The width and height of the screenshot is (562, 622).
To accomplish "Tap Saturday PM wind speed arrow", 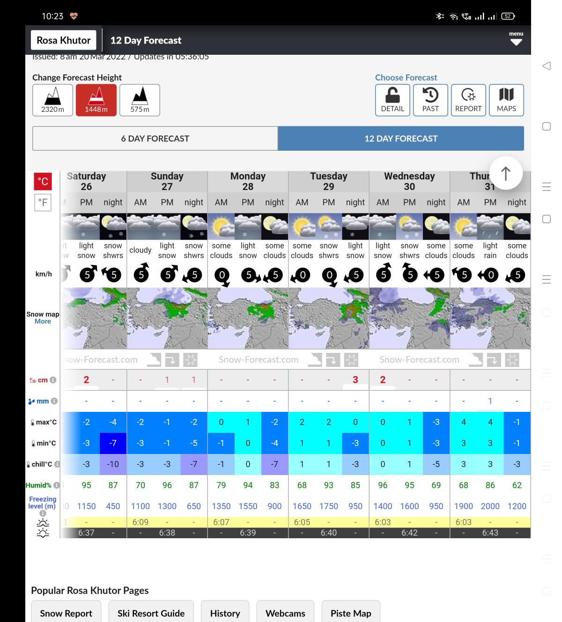I will pyautogui.click(x=88, y=274).
